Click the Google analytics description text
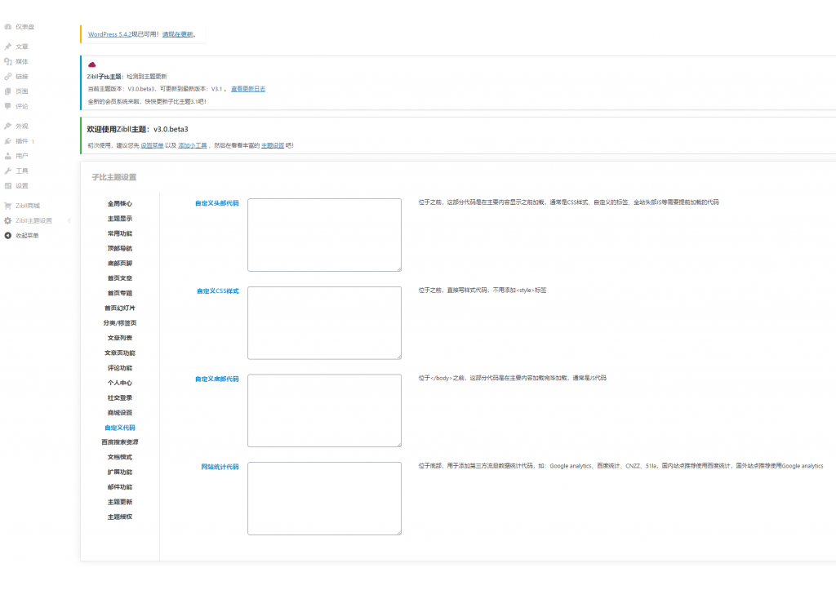836x590 pixels. [620, 466]
